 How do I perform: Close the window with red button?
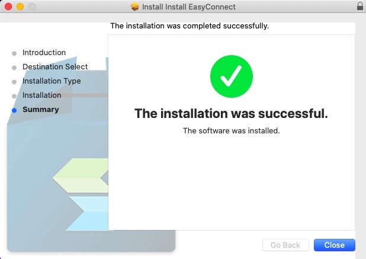[8, 7]
